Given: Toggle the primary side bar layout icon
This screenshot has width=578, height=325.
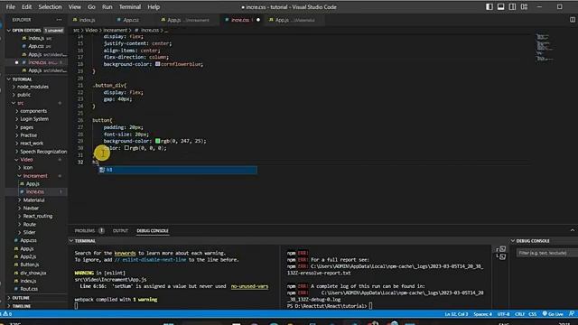Looking at the screenshot, I should [x=489, y=6].
